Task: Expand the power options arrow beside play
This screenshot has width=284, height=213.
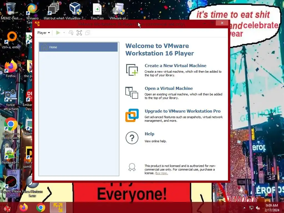Action: click(x=64, y=33)
